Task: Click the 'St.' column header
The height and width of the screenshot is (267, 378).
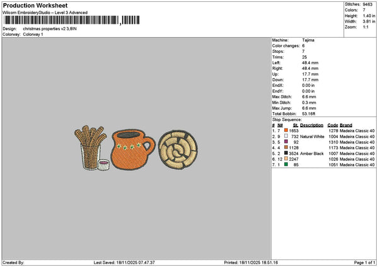Action: 295,125
